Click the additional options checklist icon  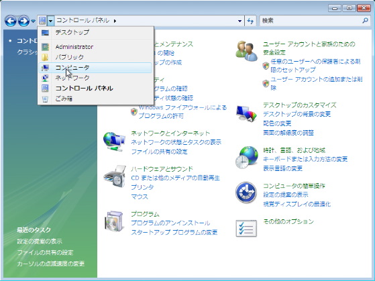(x=246, y=228)
